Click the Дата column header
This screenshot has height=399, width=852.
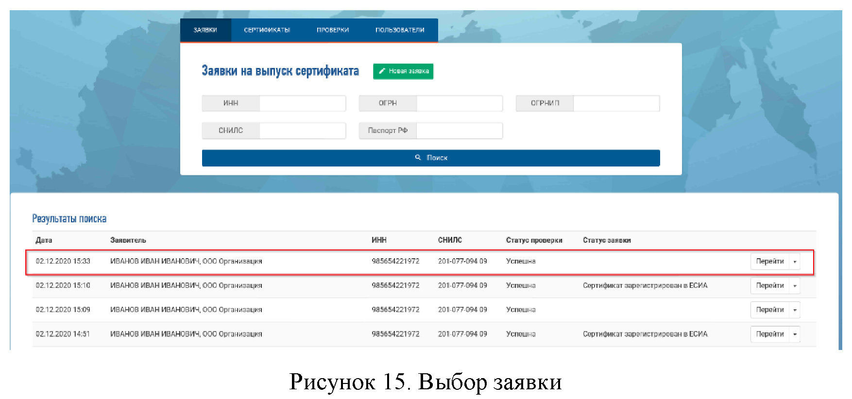coord(44,240)
